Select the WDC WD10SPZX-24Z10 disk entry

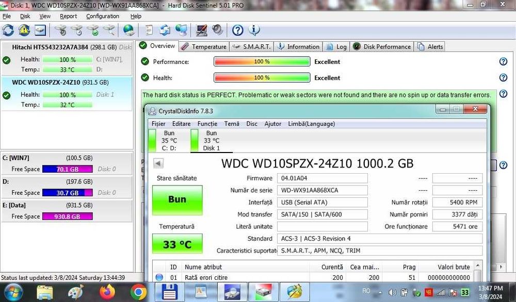tap(67, 94)
